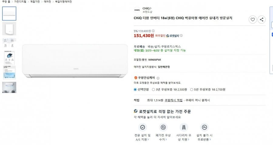Open 폐가전 무상 수거 benefit icon
This screenshot has height=145, width=273.
tap(163, 127)
